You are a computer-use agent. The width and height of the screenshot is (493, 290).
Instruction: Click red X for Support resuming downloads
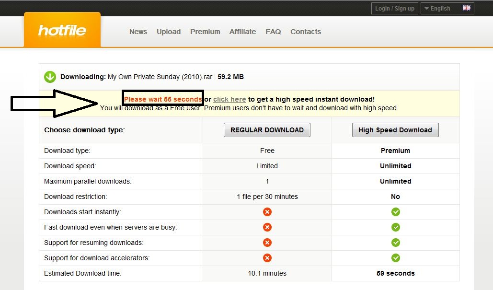pyautogui.click(x=267, y=243)
